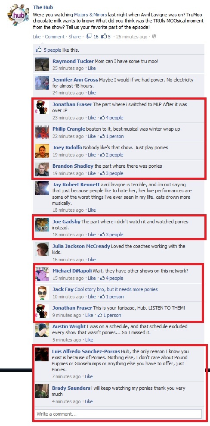
Task: Click The Hub logo profile picture
Action: (18, 15)
